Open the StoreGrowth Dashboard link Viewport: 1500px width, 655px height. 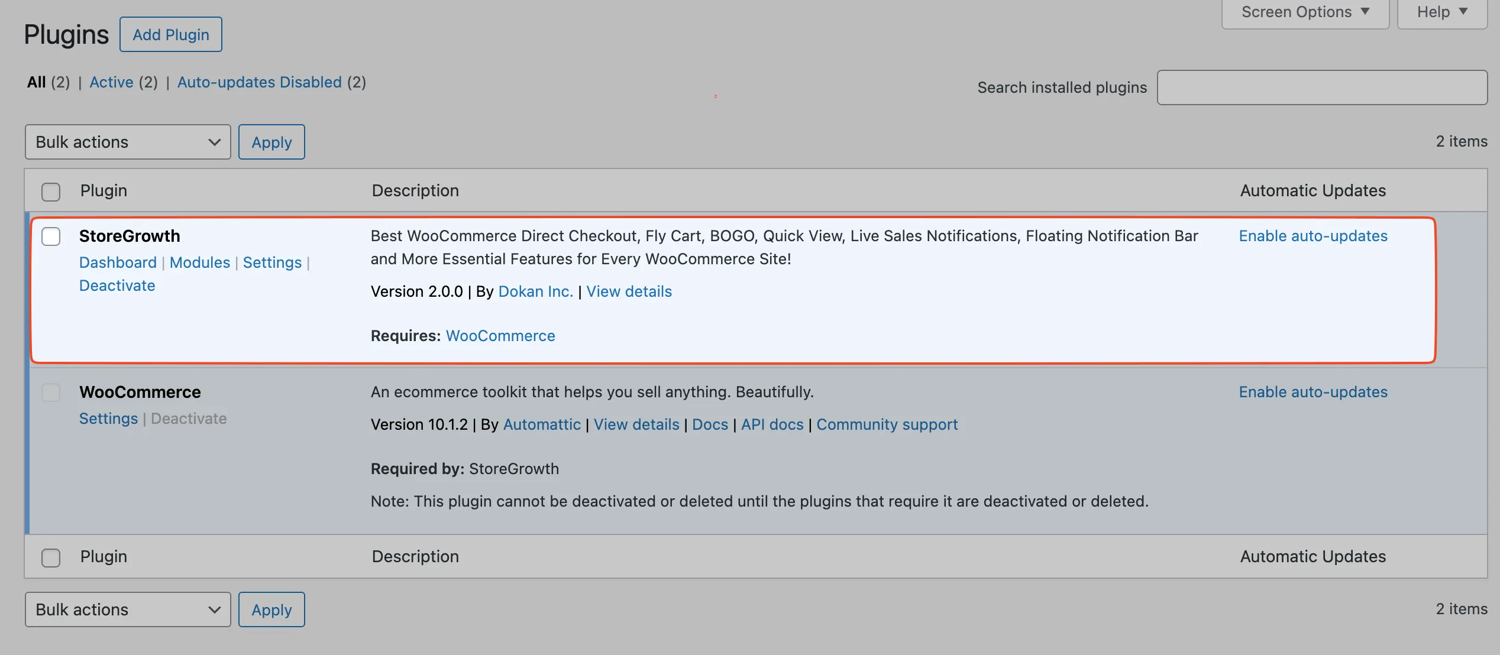[x=118, y=262]
